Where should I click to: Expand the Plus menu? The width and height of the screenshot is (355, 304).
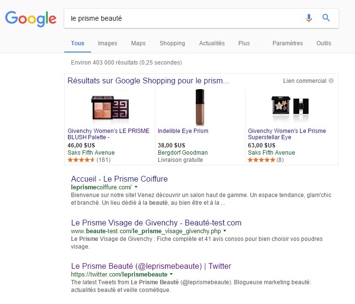244,43
